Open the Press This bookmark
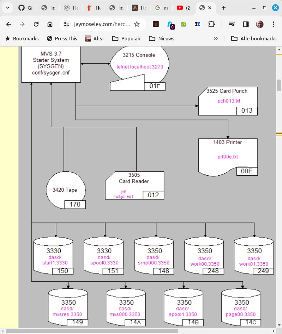This screenshot has width=282, height=334. click(x=62, y=38)
